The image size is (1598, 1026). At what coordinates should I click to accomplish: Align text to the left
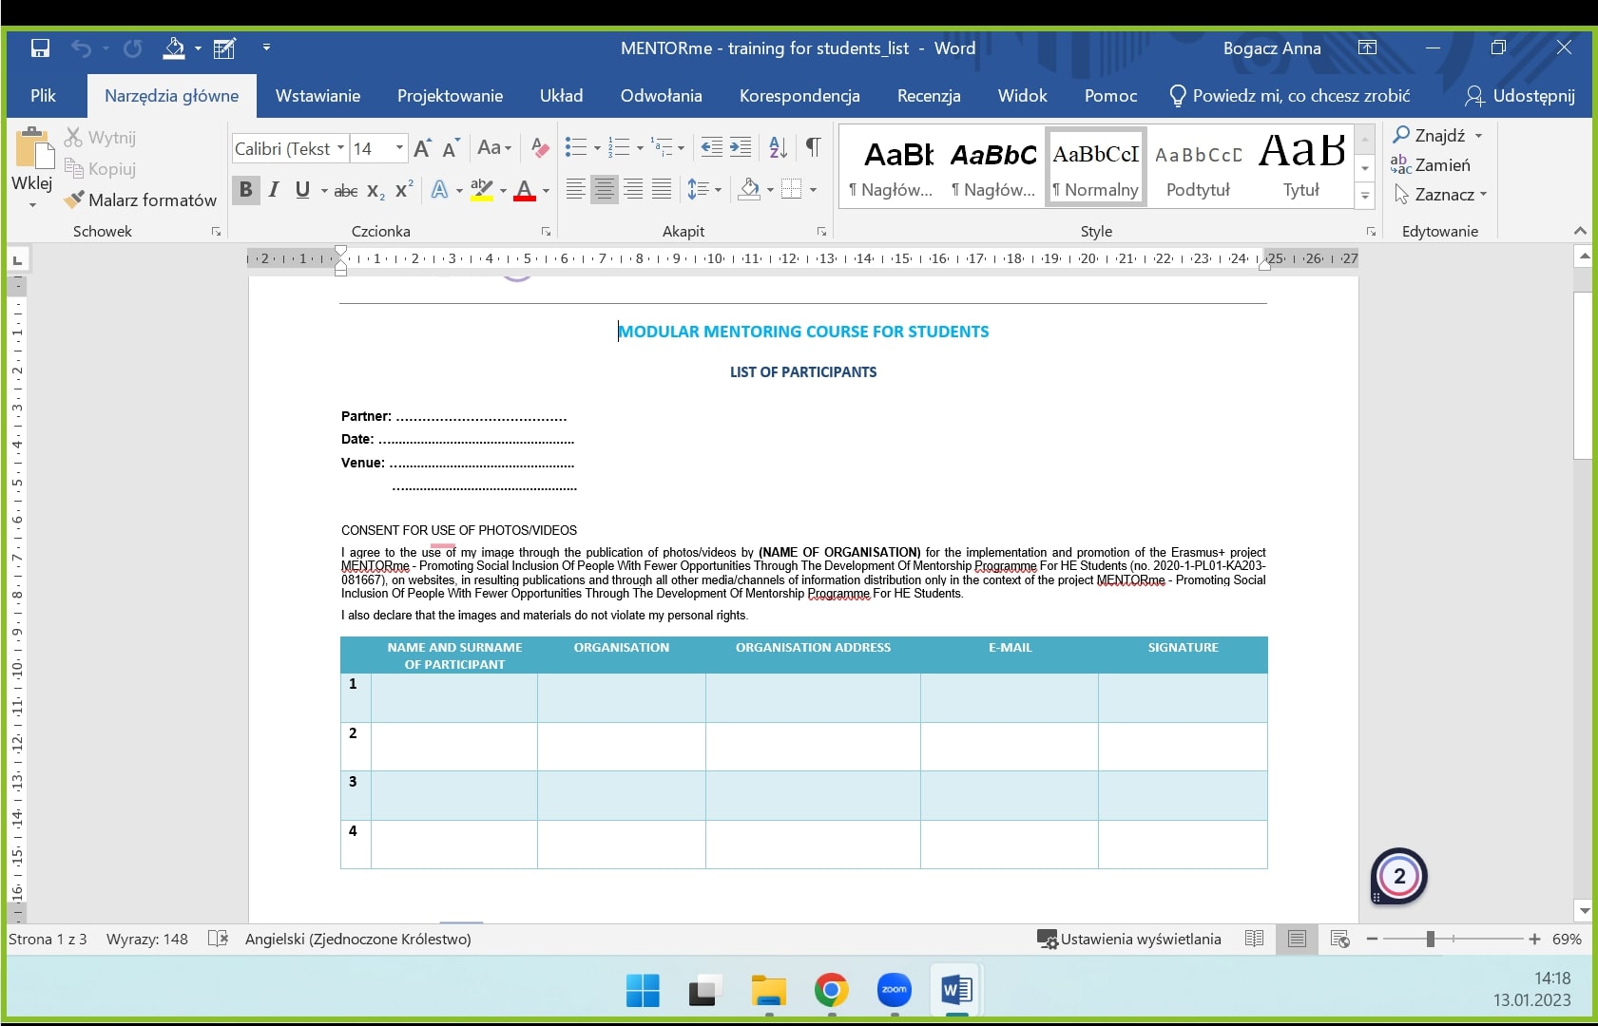(575, 189)
